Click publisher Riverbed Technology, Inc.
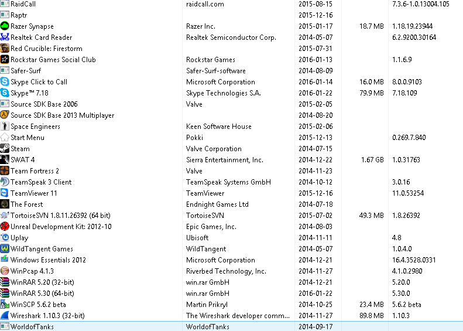This screenshot has width=463, height=331. pyautogui.click(x=226, y=271)
